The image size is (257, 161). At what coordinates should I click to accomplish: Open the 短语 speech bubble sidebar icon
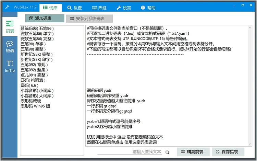point(10,46)
